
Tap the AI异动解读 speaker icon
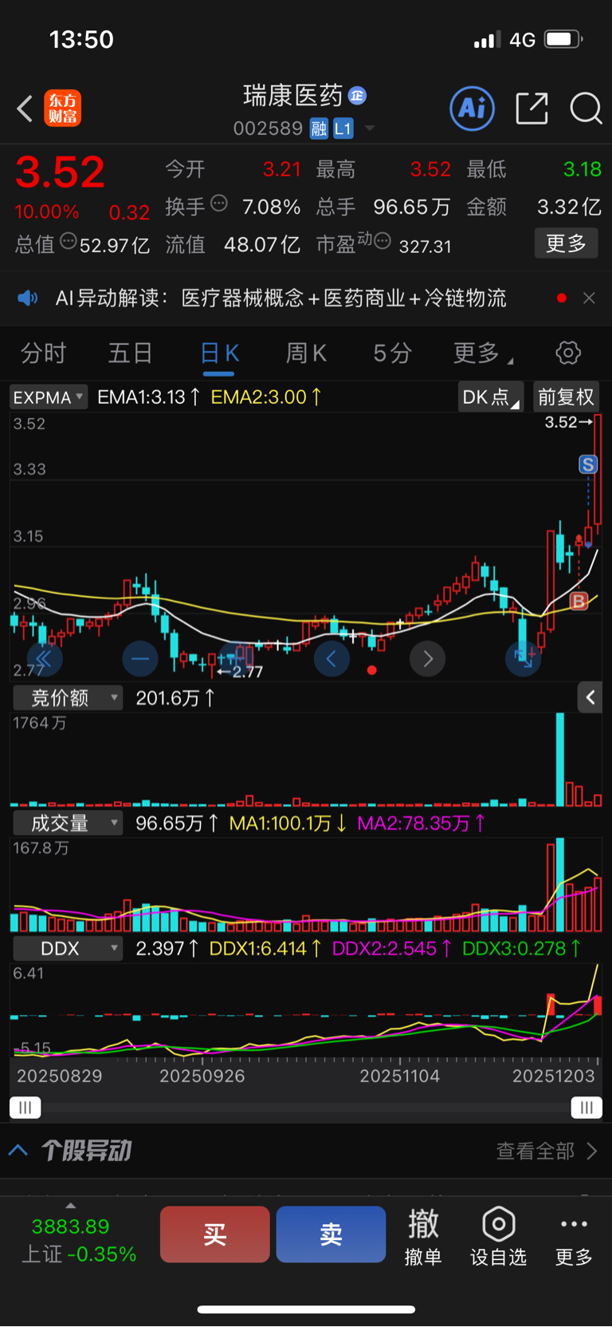[28, 298]
